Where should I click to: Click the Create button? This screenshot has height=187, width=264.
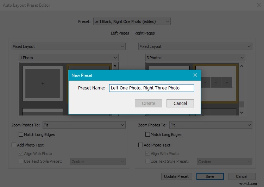148,103
